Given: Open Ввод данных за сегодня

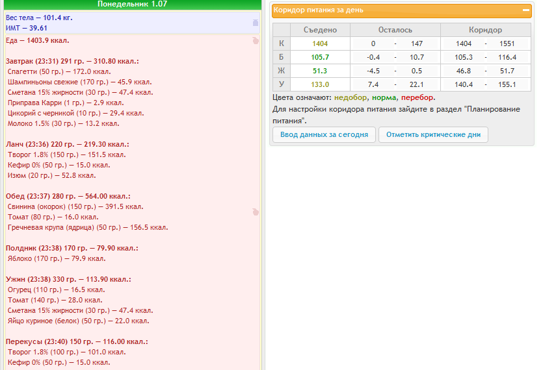Looking at the screenshot, I should pyautogui.click(x=324, y=134).
